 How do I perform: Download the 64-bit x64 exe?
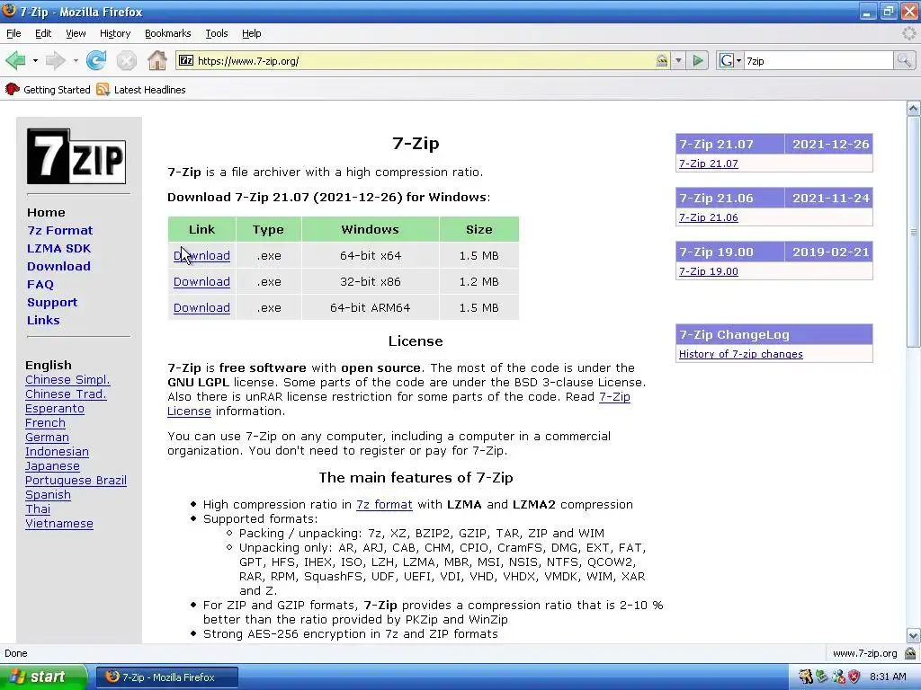(201, 256)
